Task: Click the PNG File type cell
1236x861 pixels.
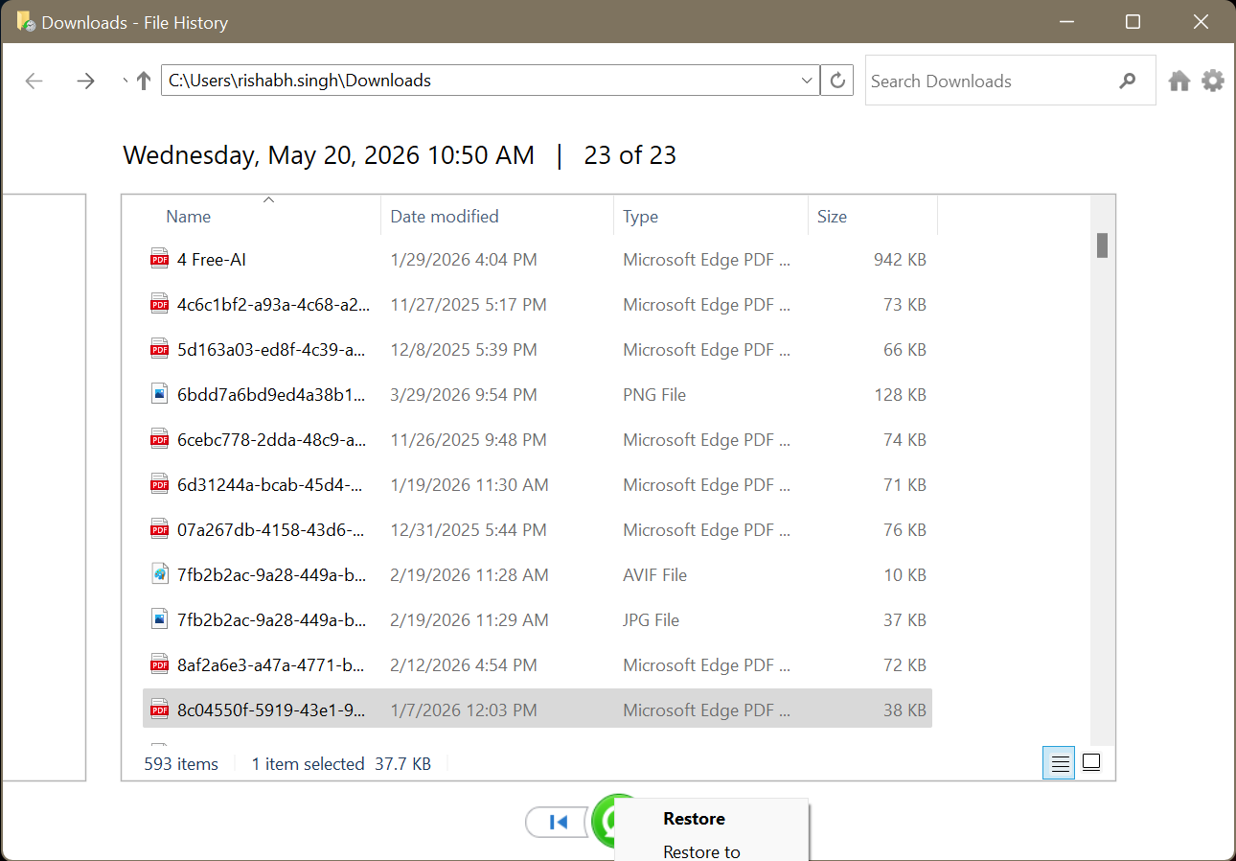Action: tap(654, 394)
